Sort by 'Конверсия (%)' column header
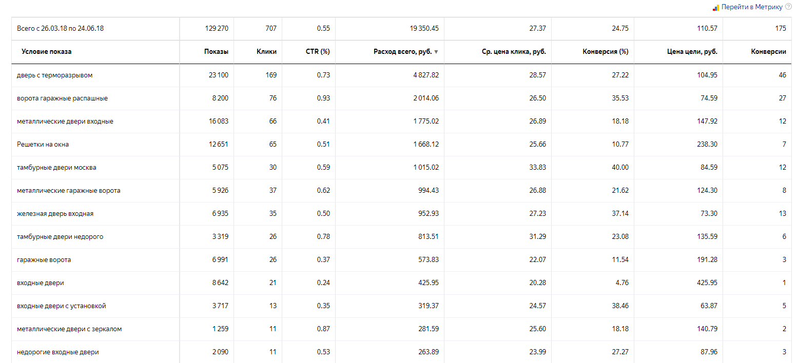This screenshot has height=363, width=798. pos(606,52)
